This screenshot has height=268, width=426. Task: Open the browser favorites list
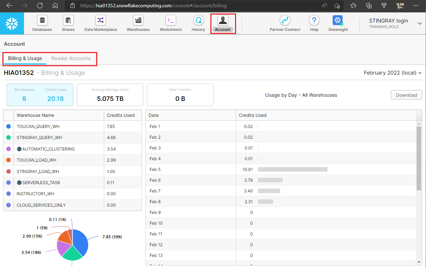[353, 6]
